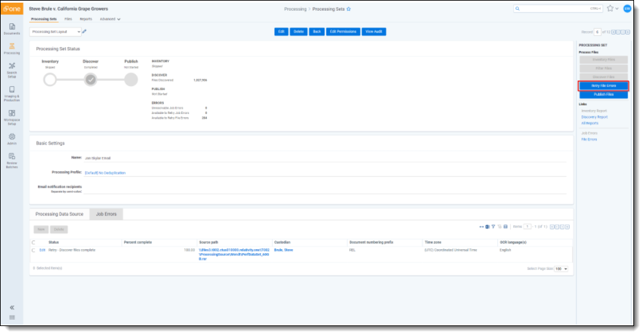The height and width of the screenshot is (336, 644).
Task: Open the Brule, Steve custodian link
Action: [283, 251]
